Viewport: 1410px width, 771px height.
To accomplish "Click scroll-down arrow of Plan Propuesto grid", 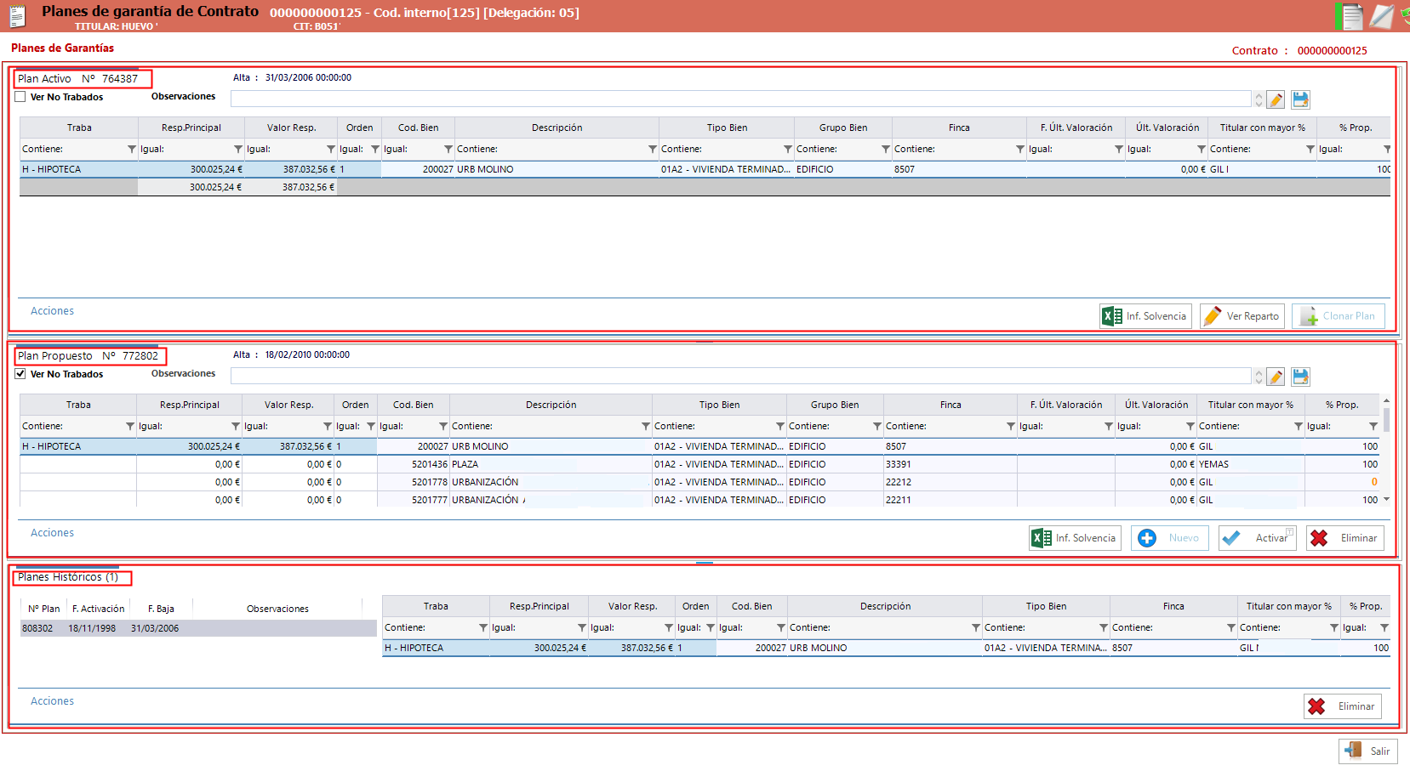I will (1386, 500).
